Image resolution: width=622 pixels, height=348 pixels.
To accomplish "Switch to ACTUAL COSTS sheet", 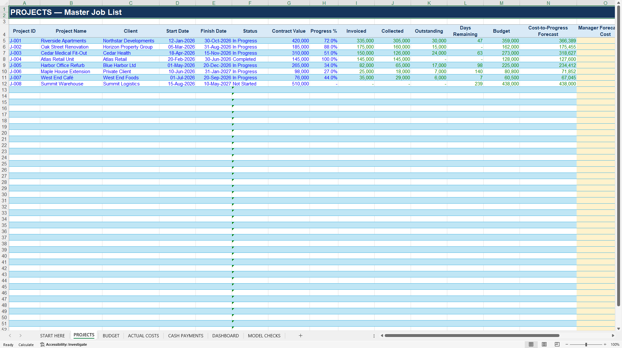I will pyautogui.click(x=143, y=336).
